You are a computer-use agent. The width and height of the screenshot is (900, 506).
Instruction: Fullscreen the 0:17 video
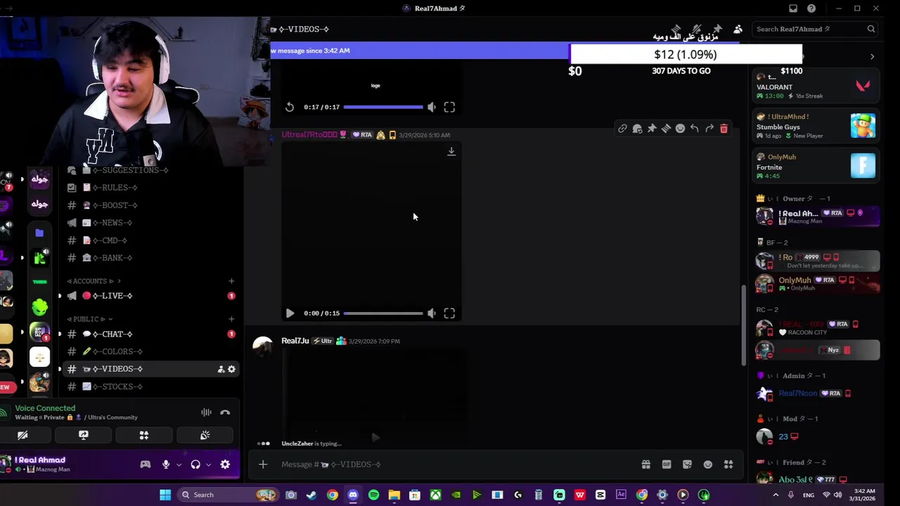449,107
